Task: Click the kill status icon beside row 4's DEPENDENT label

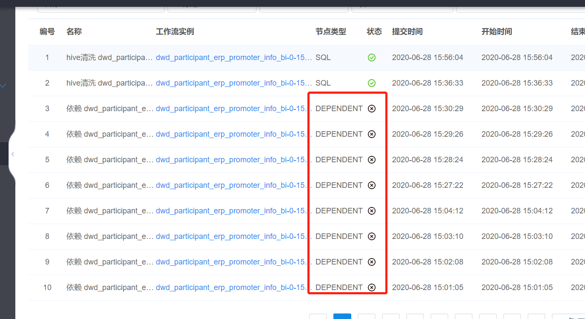Action: click(x=372, y=134)
